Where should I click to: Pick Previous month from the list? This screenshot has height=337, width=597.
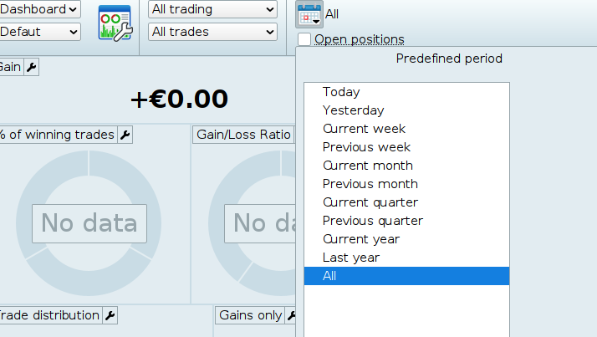(370, 184)
